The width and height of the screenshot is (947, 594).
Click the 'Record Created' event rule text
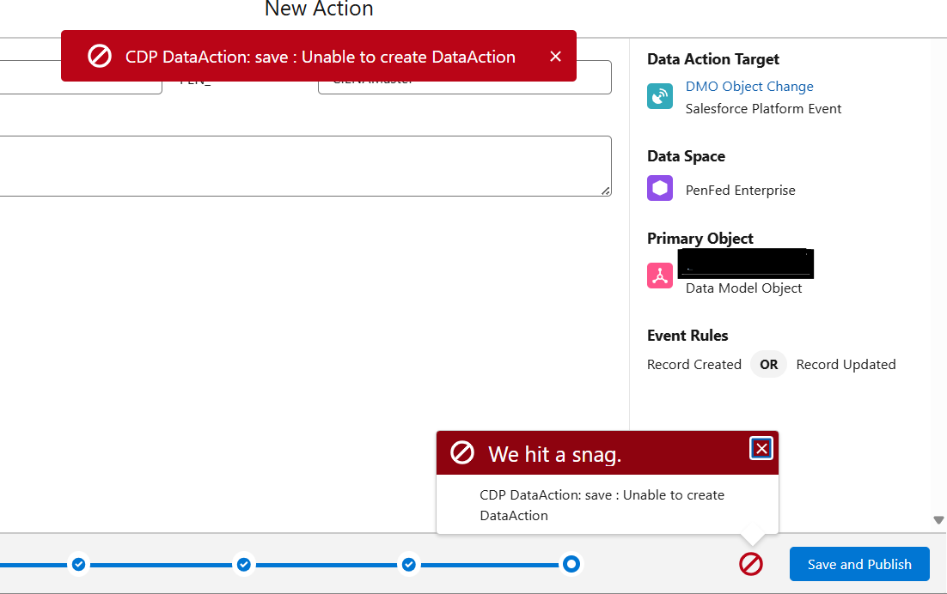(x=694, y=364)
